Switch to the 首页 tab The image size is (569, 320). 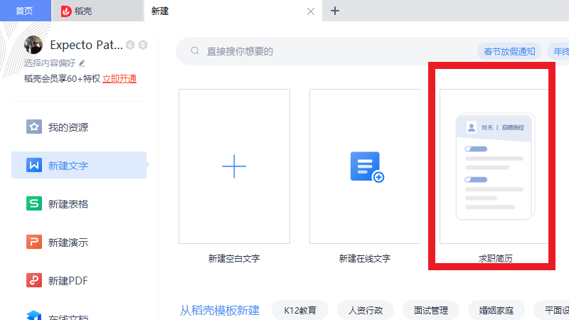point(25,11)
